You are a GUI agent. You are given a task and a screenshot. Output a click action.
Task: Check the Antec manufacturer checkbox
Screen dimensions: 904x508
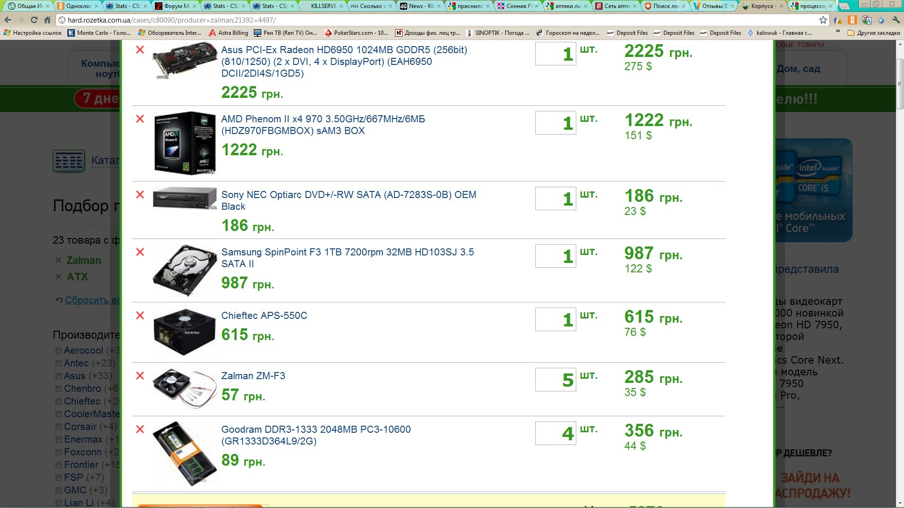[59, 364]
